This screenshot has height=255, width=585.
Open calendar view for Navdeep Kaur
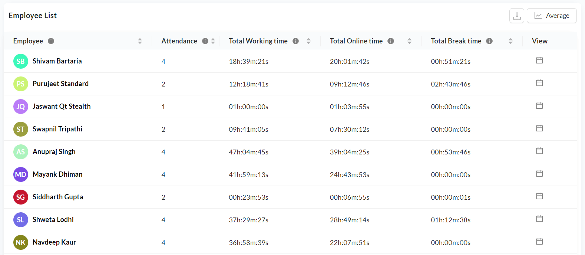pos(539,241)
